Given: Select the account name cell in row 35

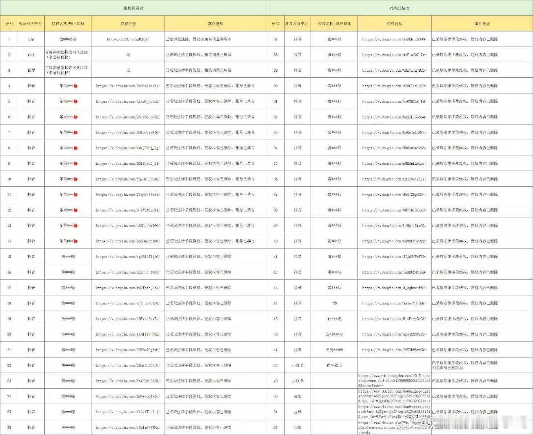Looking at the screenshot, I should click(334, 163).
